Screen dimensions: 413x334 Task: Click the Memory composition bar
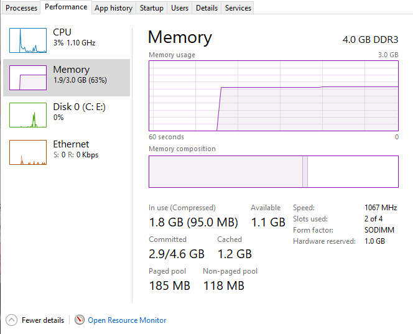pos(273,172)
